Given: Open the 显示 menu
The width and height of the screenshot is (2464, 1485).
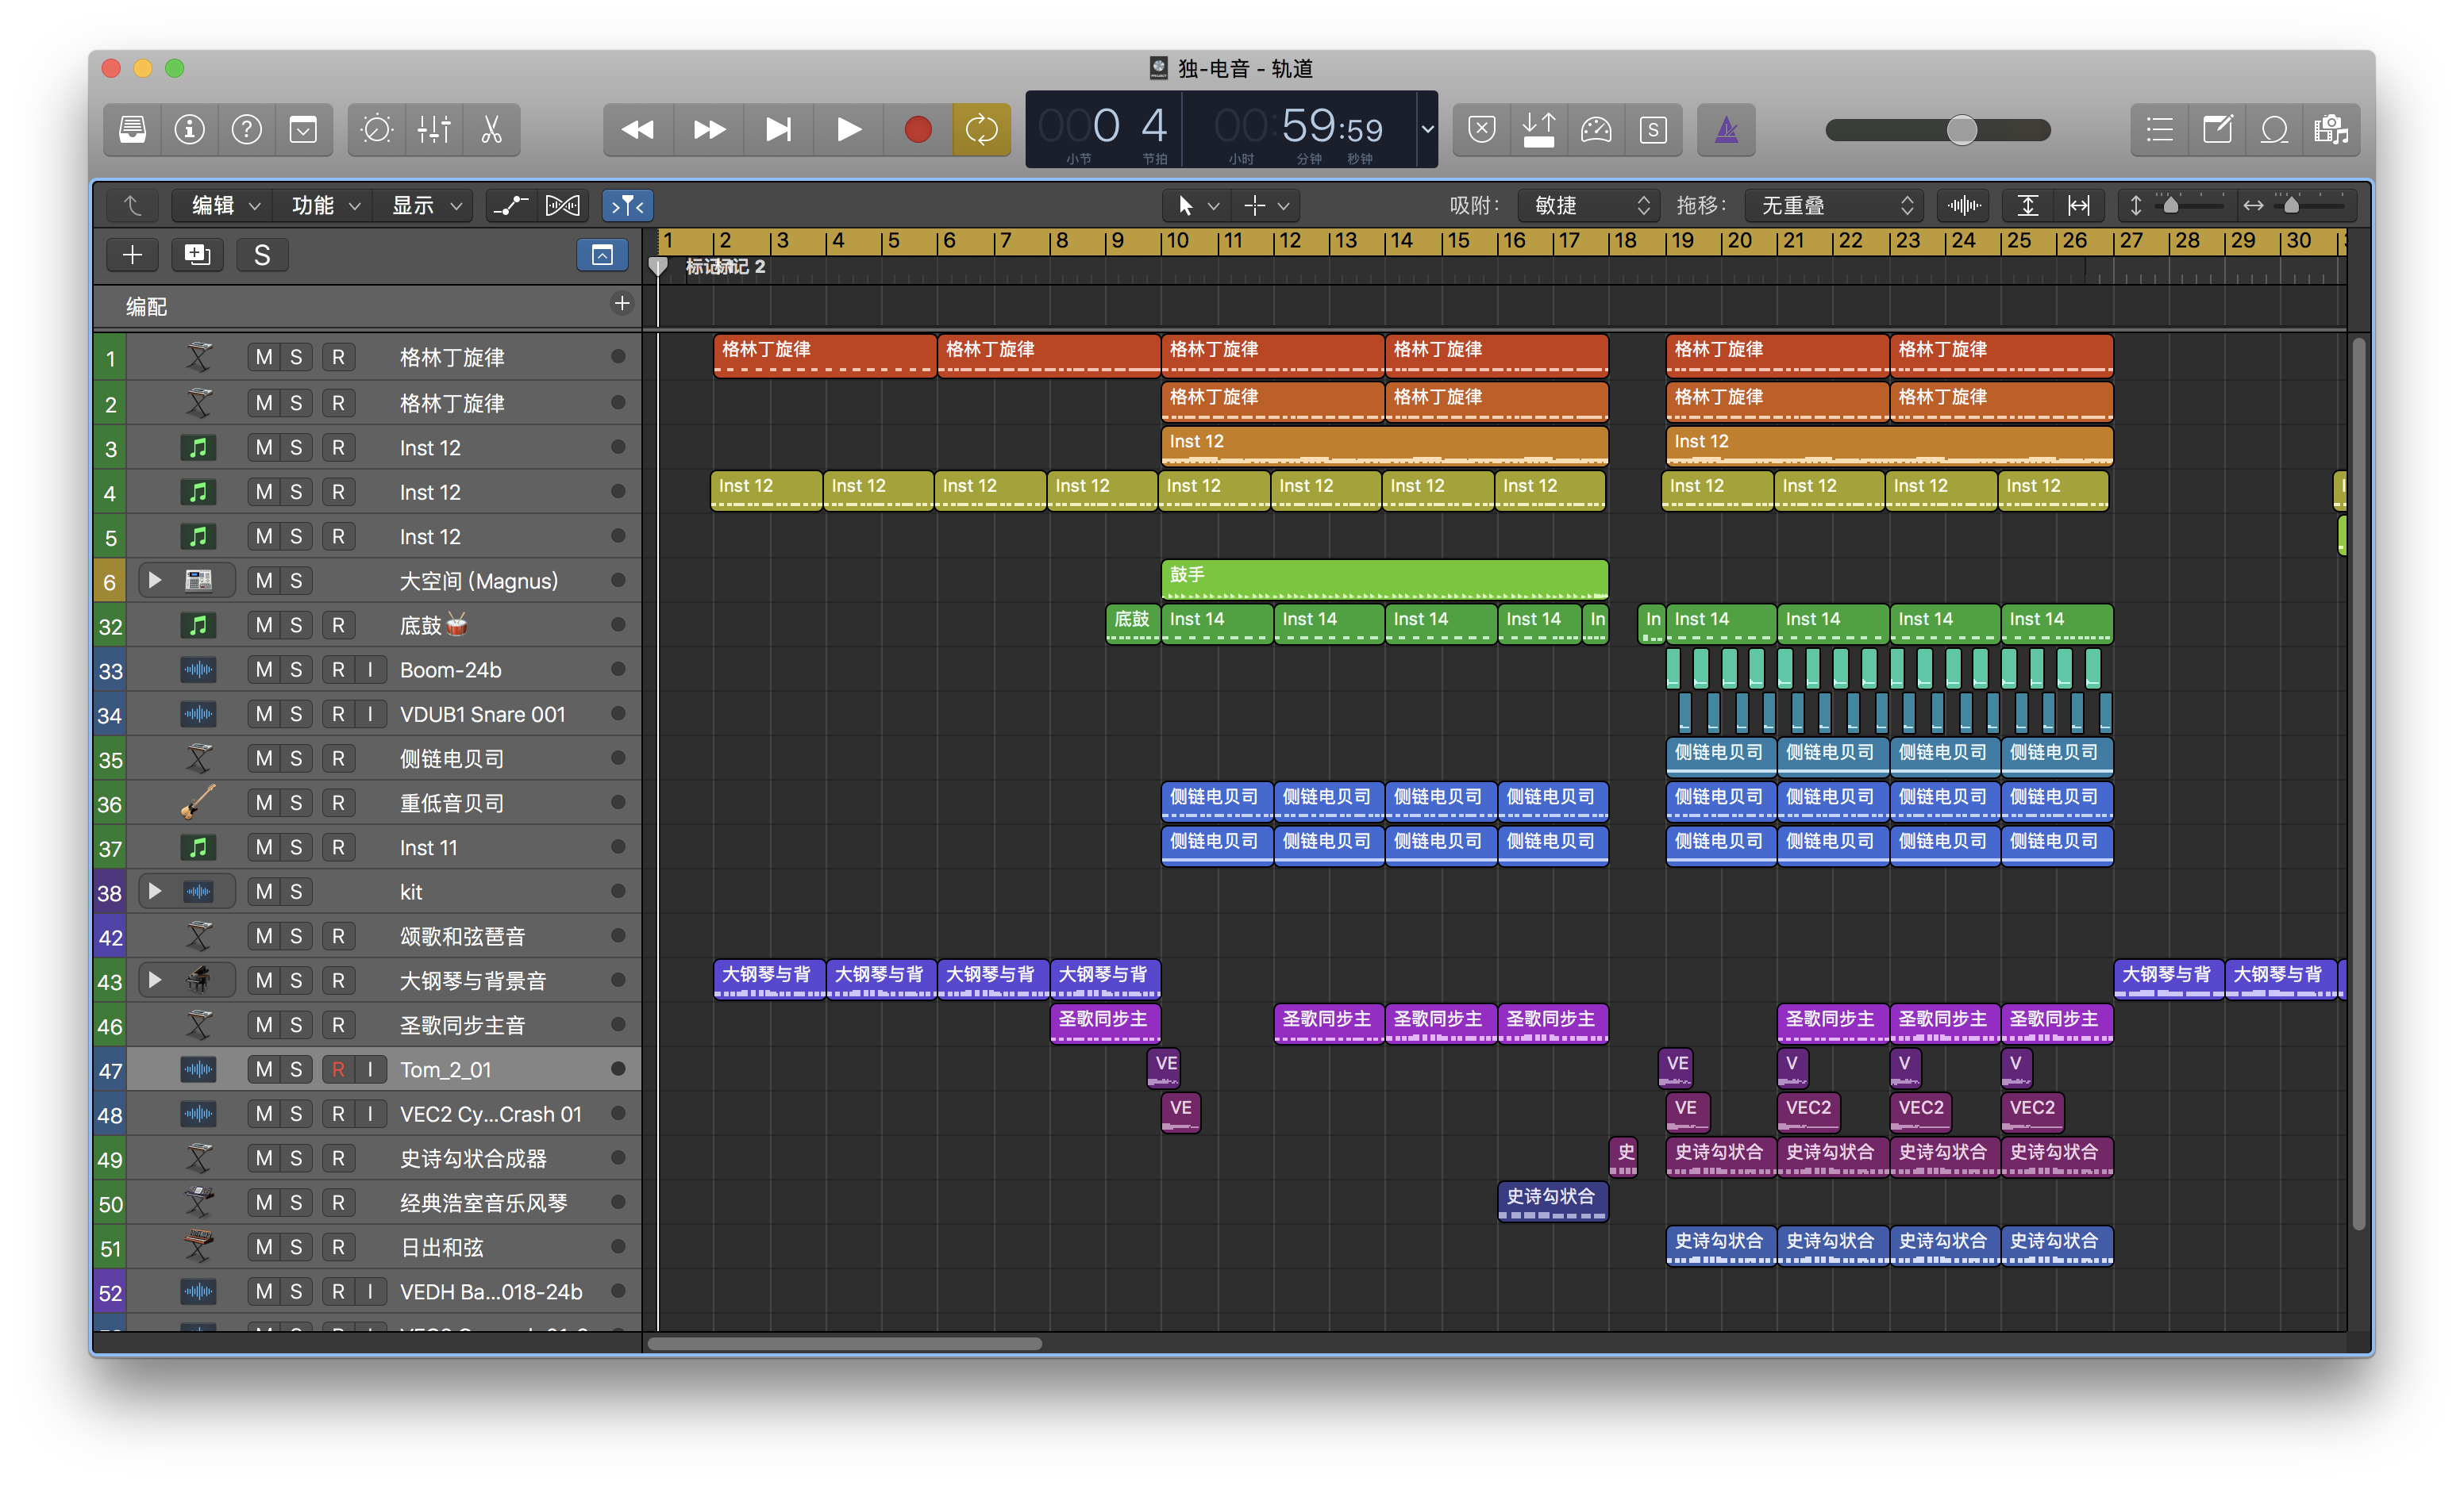Looking at the screenshot, I should coord(424,206).
